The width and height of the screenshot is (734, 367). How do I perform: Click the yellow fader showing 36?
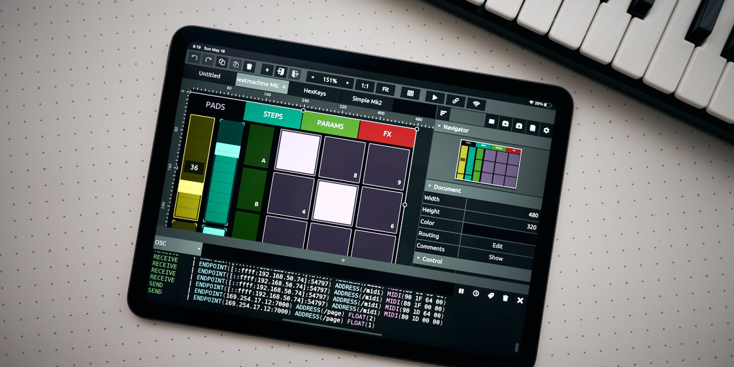coord(194,167)
